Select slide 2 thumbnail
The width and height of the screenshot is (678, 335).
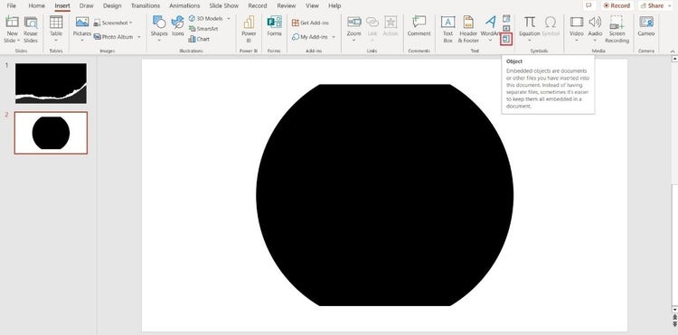pos(51,133)
